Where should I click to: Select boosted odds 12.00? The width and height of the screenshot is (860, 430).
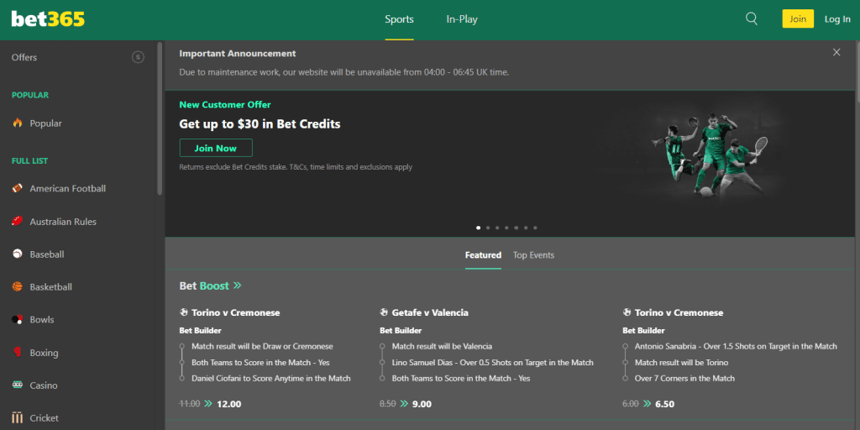(x=228, y=404)
